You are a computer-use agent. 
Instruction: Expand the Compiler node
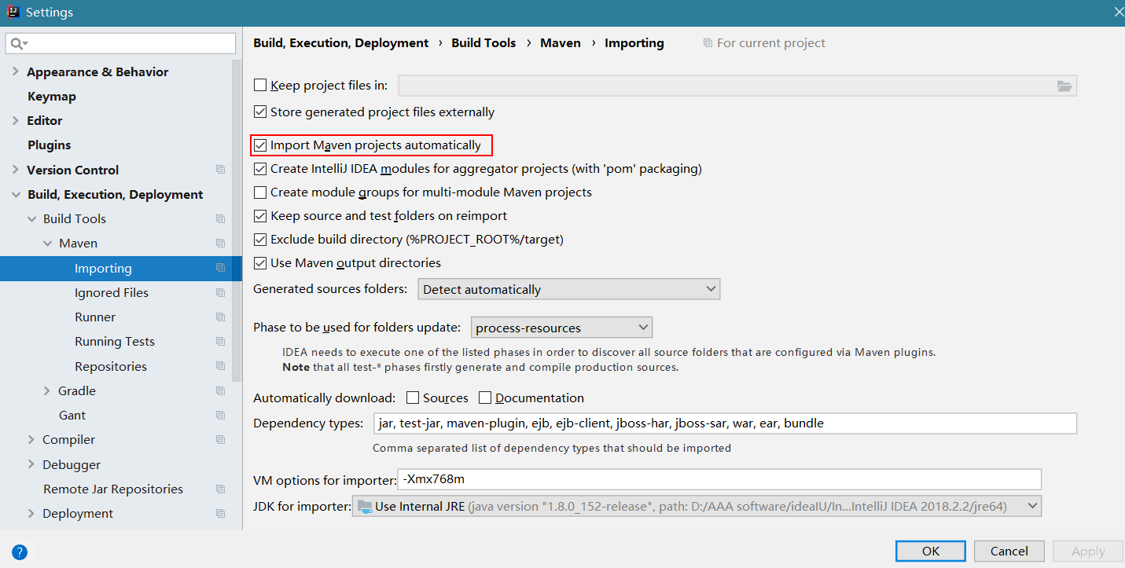(x=31, y=440)
